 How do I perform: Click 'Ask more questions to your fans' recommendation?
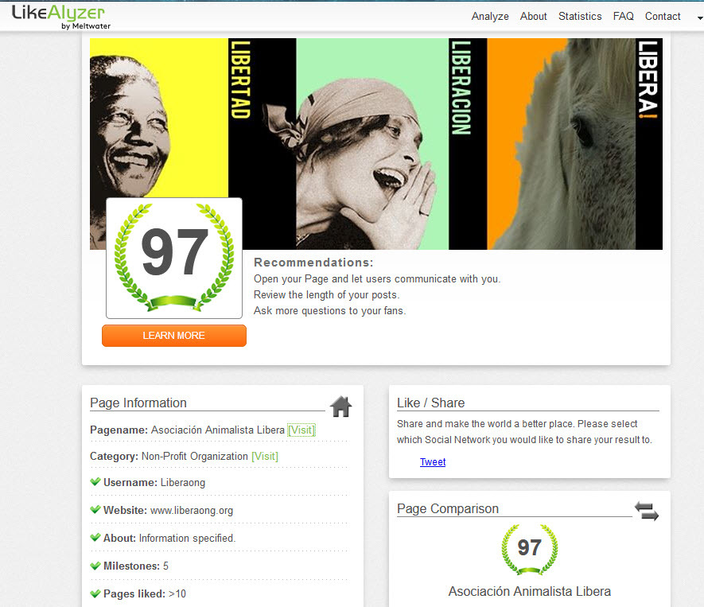tap(329, 311)
